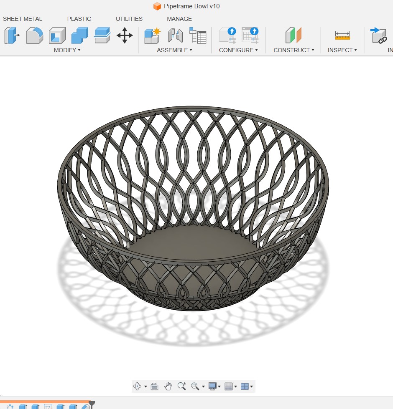Open the tree-and-table icon in Assemble
The width and height of the screenshot is (393, 409).
[x=198, y=35]
